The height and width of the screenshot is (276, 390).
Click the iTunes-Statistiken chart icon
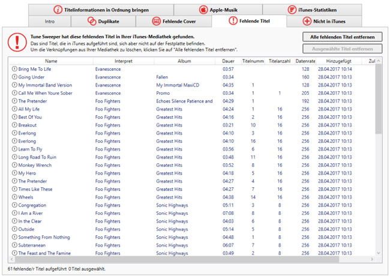tap(292, 10)
